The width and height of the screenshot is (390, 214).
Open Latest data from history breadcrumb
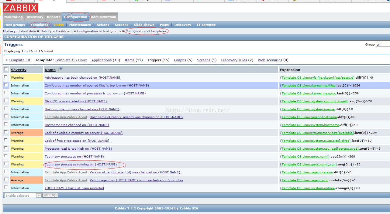(x=27, y=31)
